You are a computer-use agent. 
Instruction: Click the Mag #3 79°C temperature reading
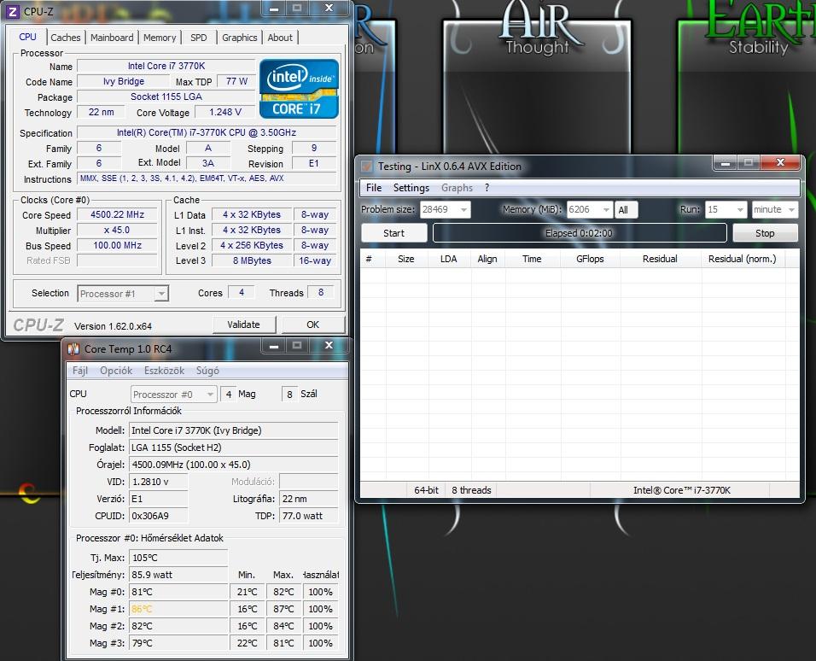click(x=178, y=643)
